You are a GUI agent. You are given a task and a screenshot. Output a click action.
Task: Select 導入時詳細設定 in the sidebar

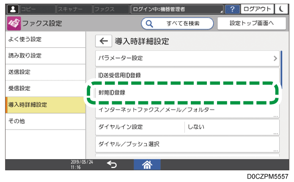pos(46,105)
